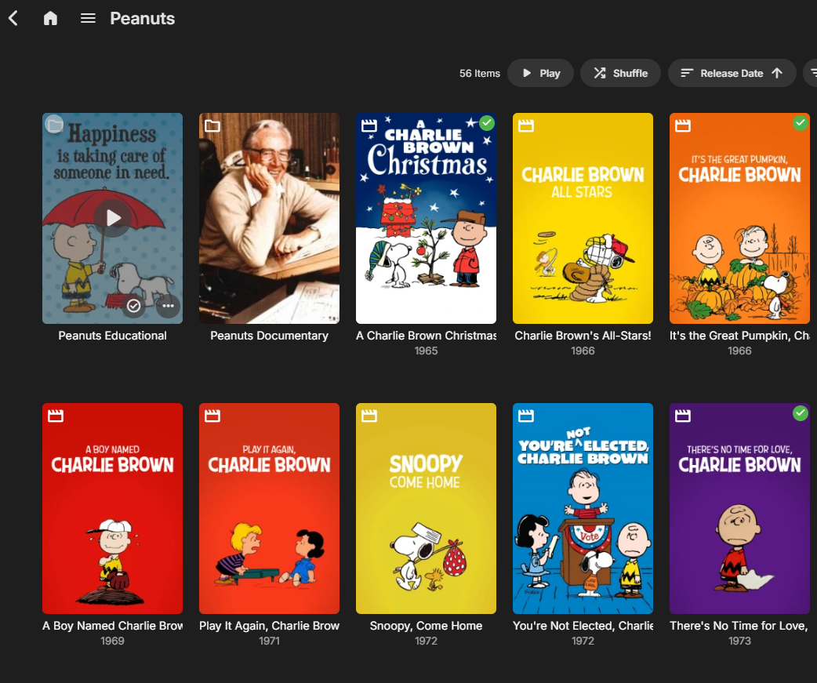Open the Home screen
The width and height of the screenshot is (817, 683).
point(50,18)
